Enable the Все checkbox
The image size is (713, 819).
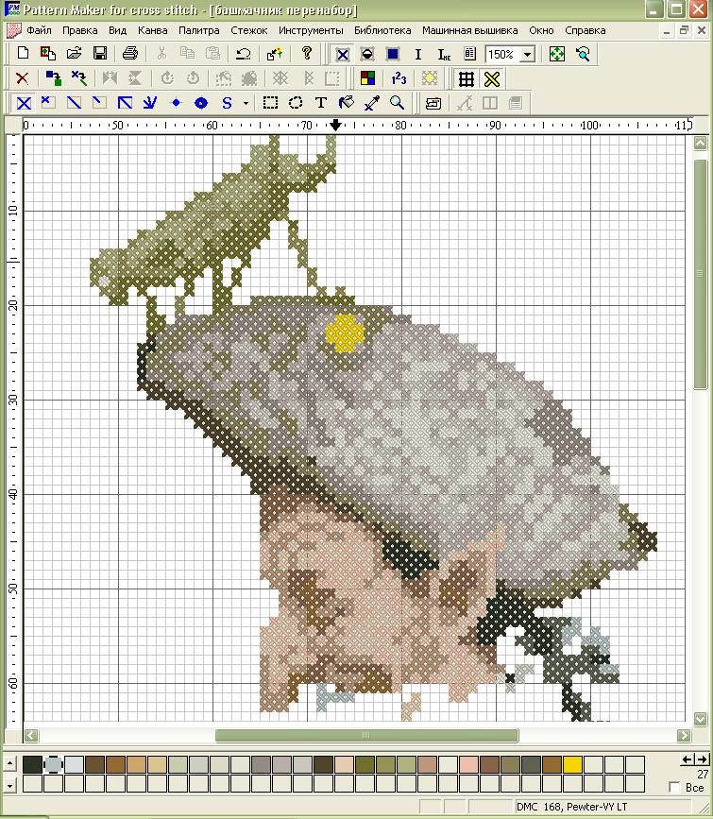674,786
